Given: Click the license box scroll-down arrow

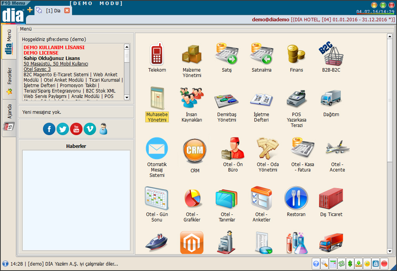Looking at the screenshot, I should pyautogui.click(x=127, y=98).
